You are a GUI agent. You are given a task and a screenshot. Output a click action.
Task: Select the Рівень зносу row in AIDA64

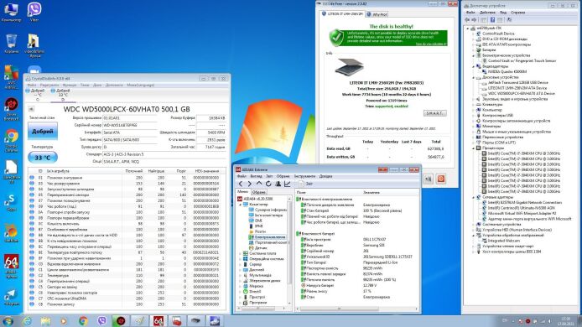pos(357,292)
